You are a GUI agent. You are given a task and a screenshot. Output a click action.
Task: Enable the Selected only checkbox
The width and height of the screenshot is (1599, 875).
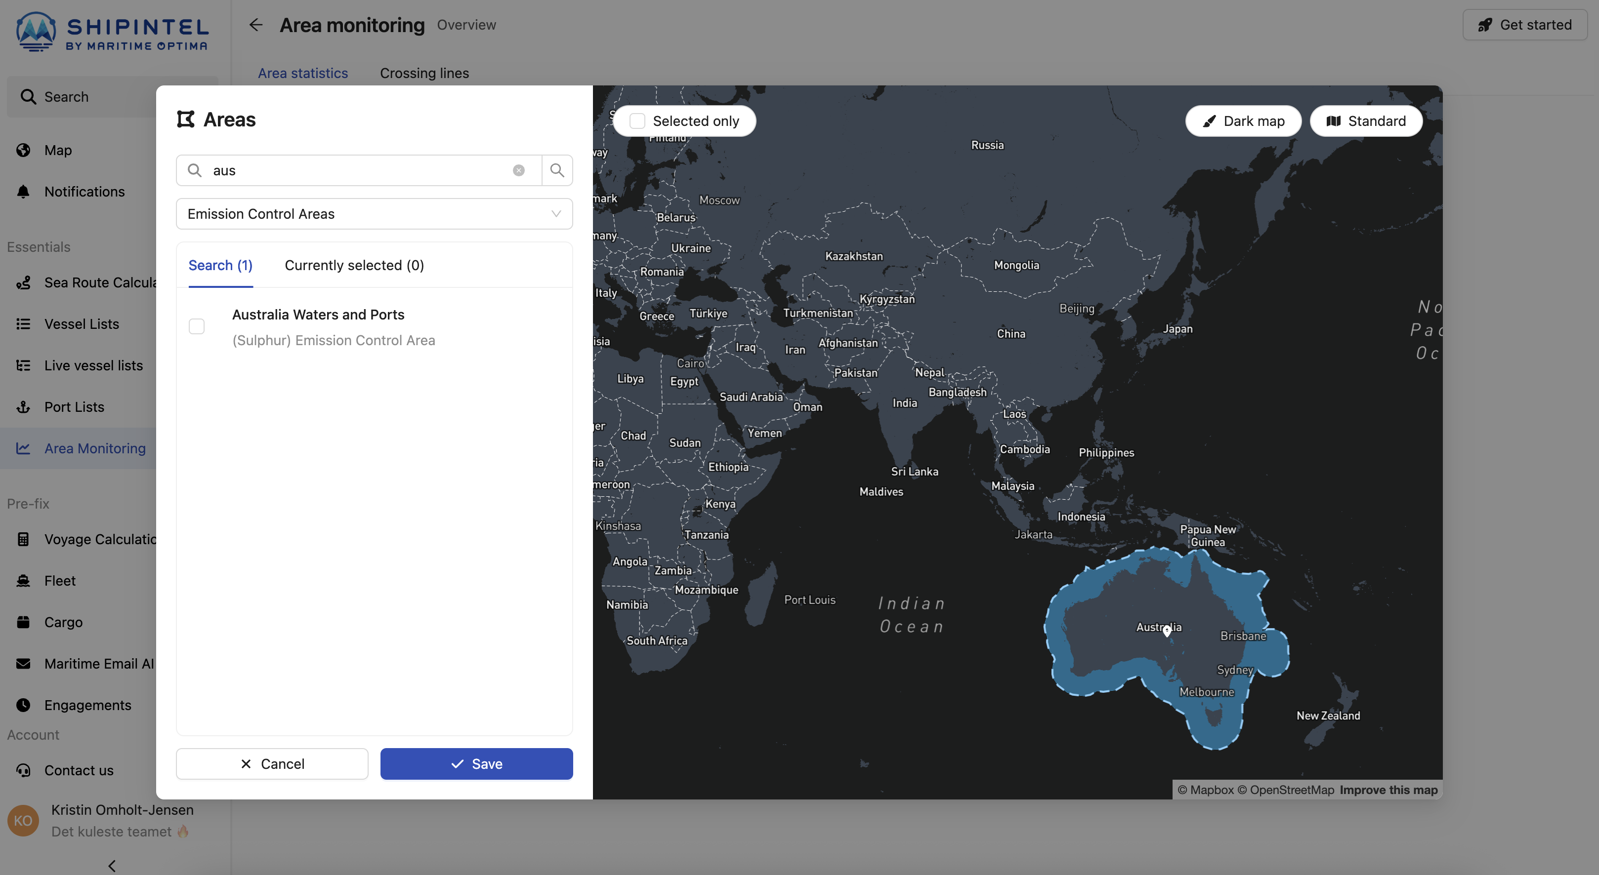point(637,121)
